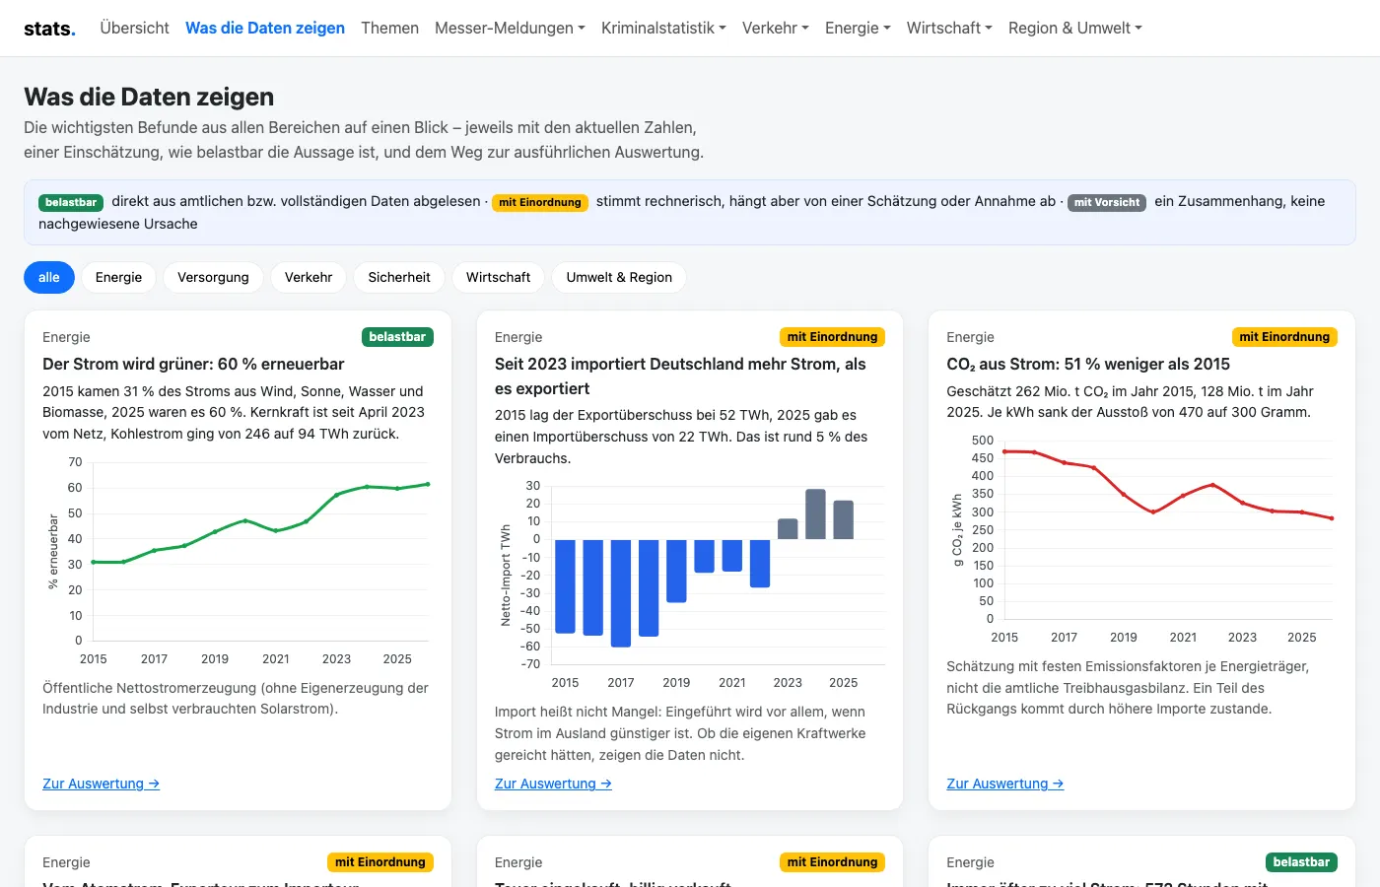
Task: Click the page title Was die Daten zeigen
Action: tap(149, 97)
